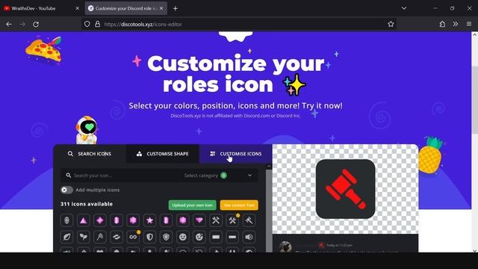Open the tracking protection shield icon

point(87,24)
